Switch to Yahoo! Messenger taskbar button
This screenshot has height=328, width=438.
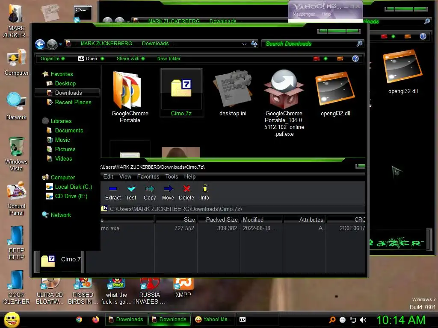coord(213,319)
